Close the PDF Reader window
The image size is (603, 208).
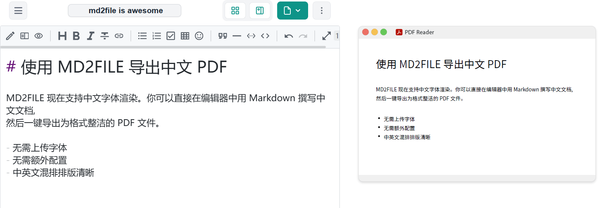click(365, 32)
